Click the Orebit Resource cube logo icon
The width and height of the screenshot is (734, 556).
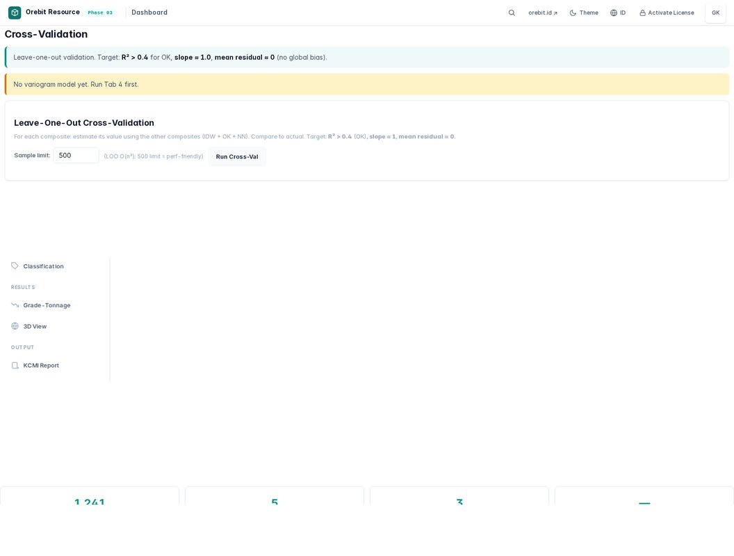[x=15, y=13]
